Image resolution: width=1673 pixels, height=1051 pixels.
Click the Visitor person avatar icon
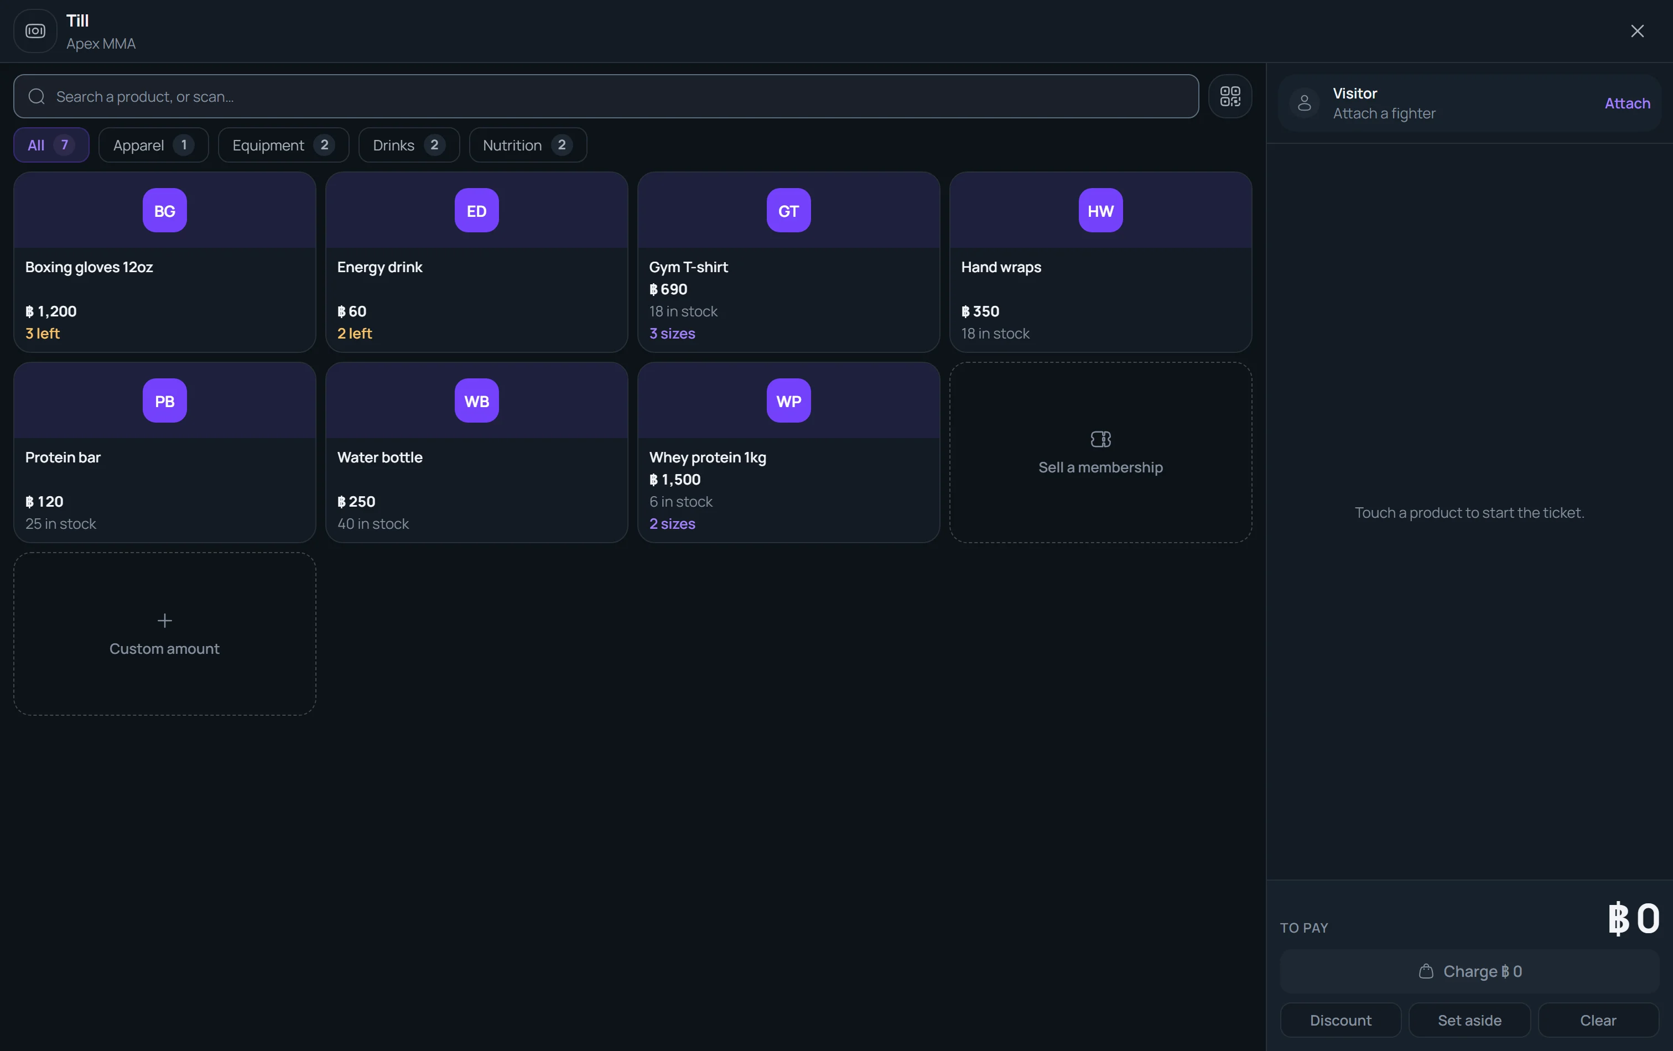[1304, 103]
